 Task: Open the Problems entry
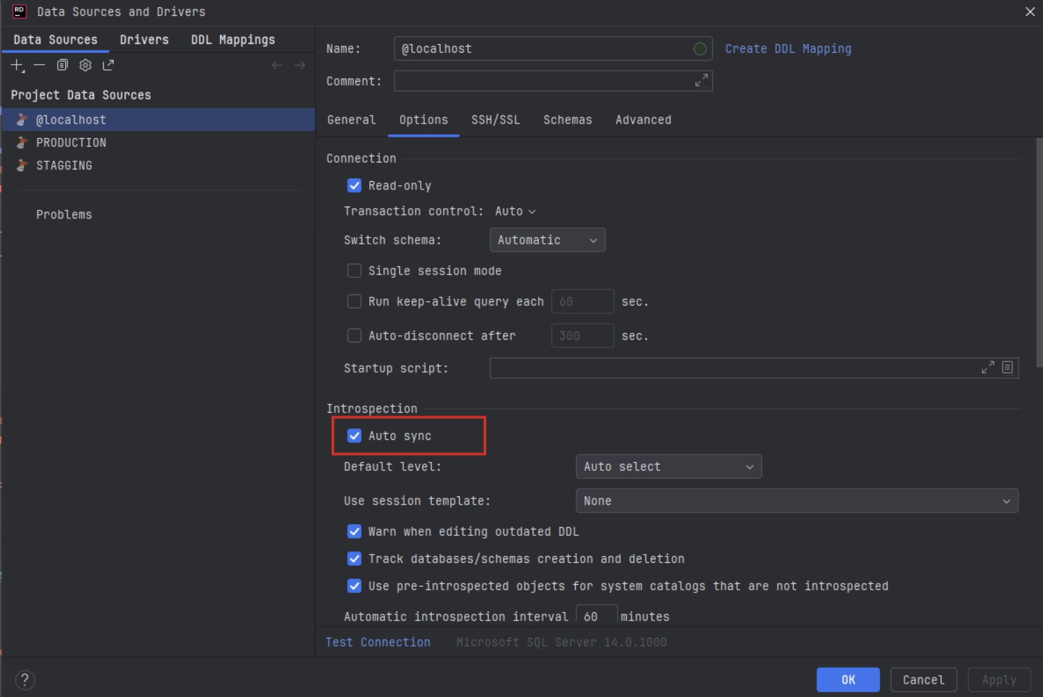pyautogui.click(x=64, y=214)
